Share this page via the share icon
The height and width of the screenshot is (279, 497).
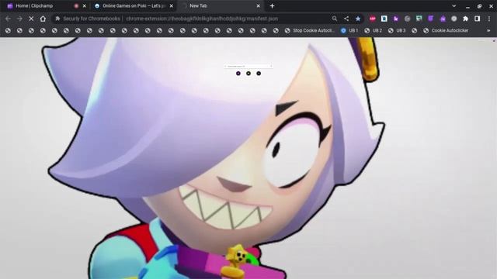[346, 19]
